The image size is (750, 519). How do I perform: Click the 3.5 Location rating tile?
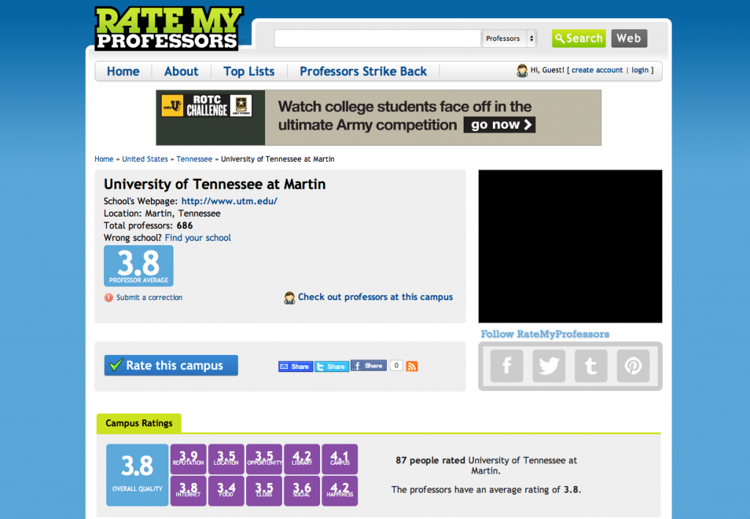[226, 459]
